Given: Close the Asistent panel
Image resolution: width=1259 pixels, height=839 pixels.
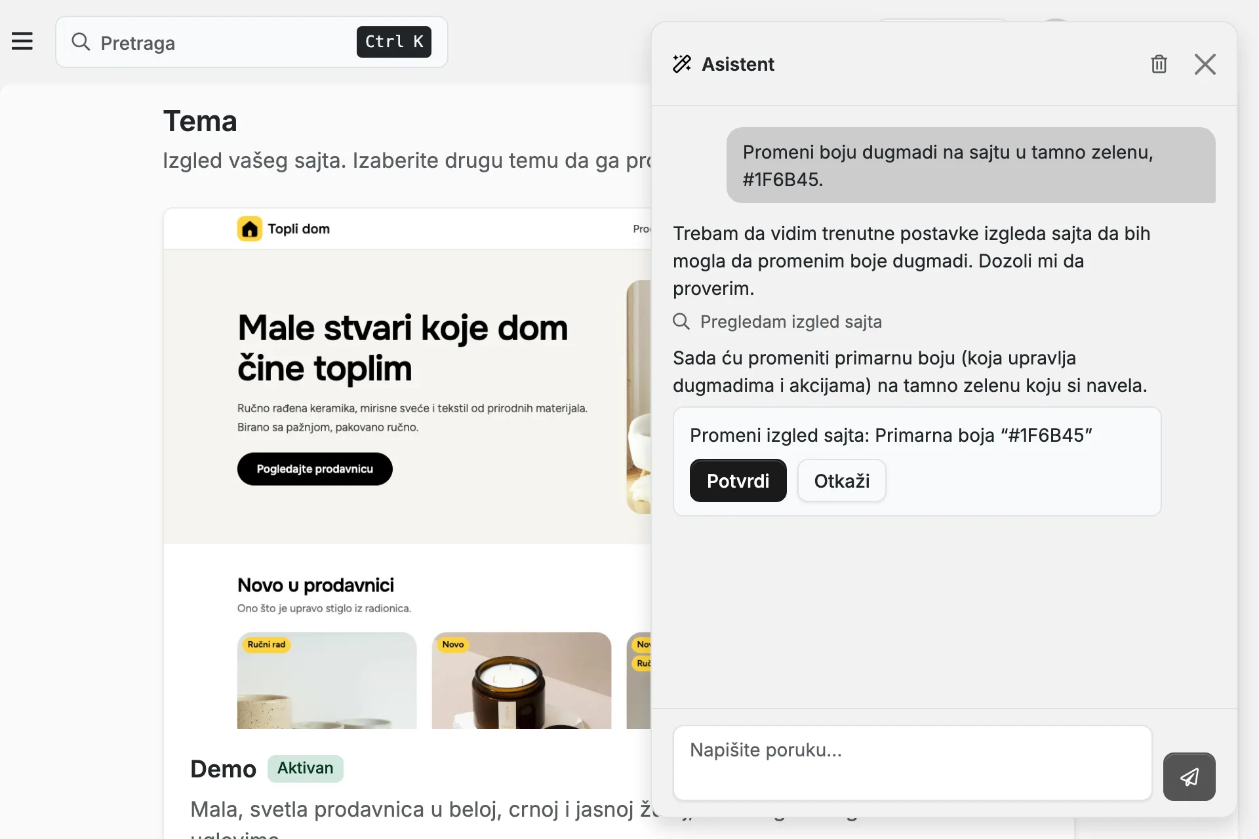Looking at the screenshot, I should point(1205,64).
